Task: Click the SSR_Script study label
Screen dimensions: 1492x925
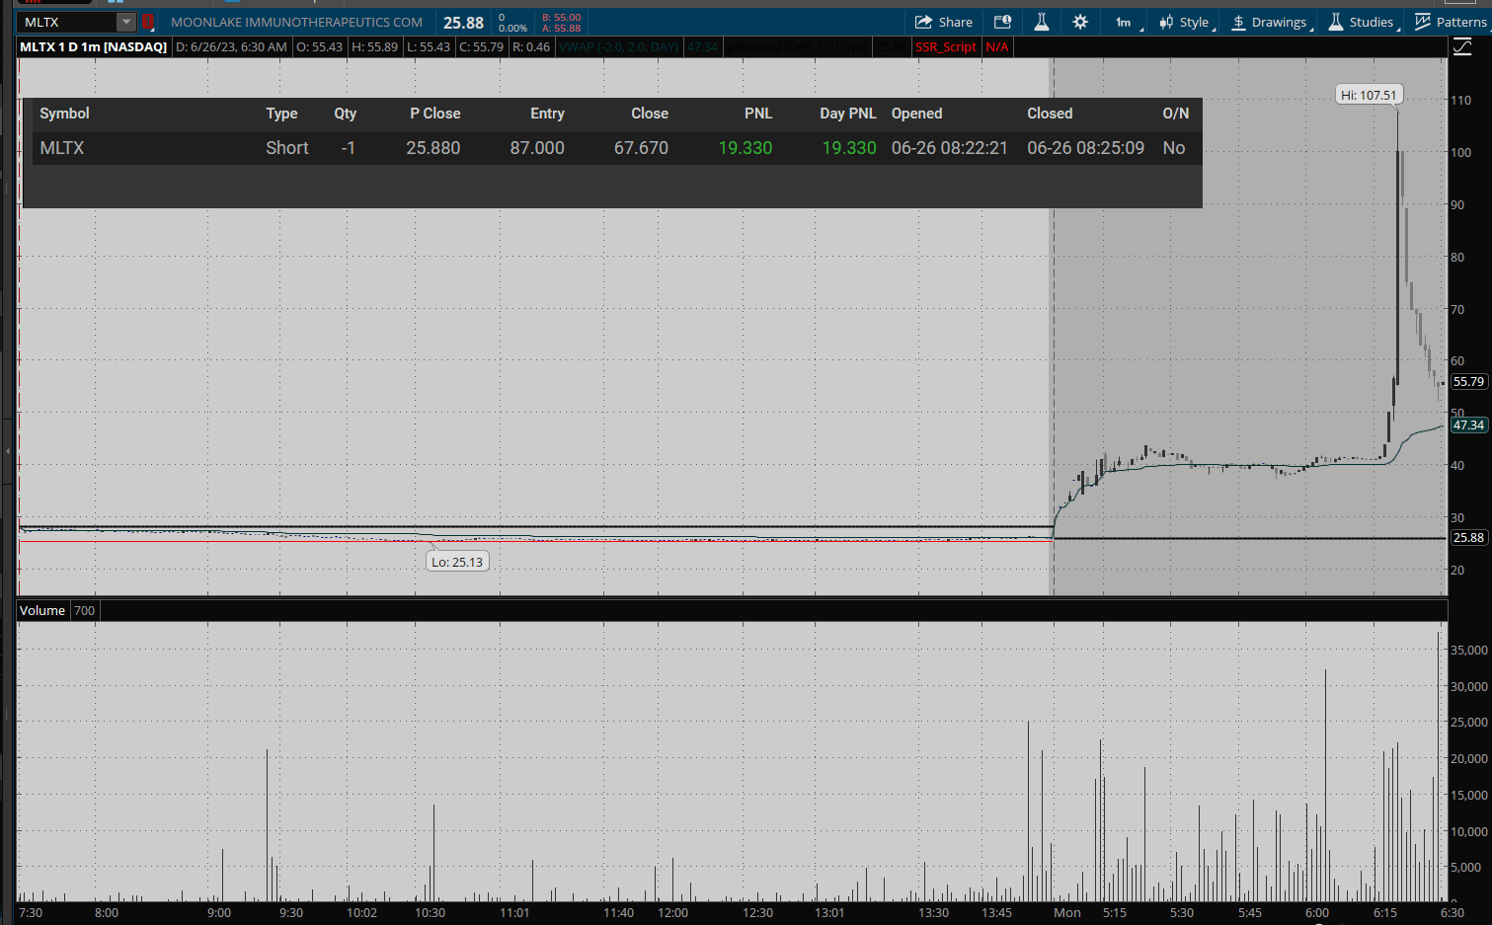Action: click(x=946, y=46)
